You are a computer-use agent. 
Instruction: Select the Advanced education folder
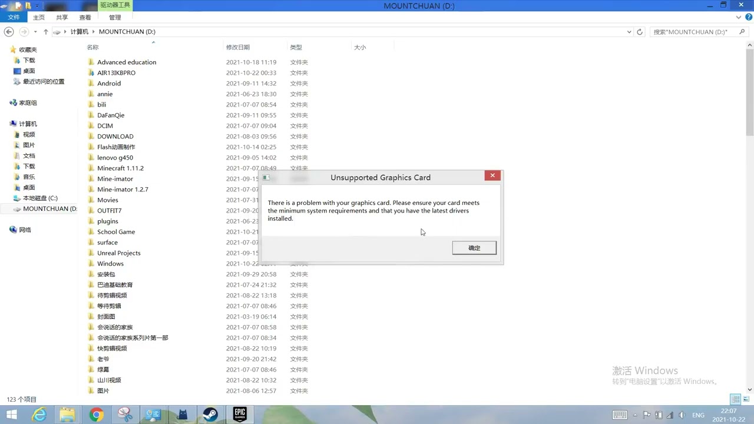[127, 62]
